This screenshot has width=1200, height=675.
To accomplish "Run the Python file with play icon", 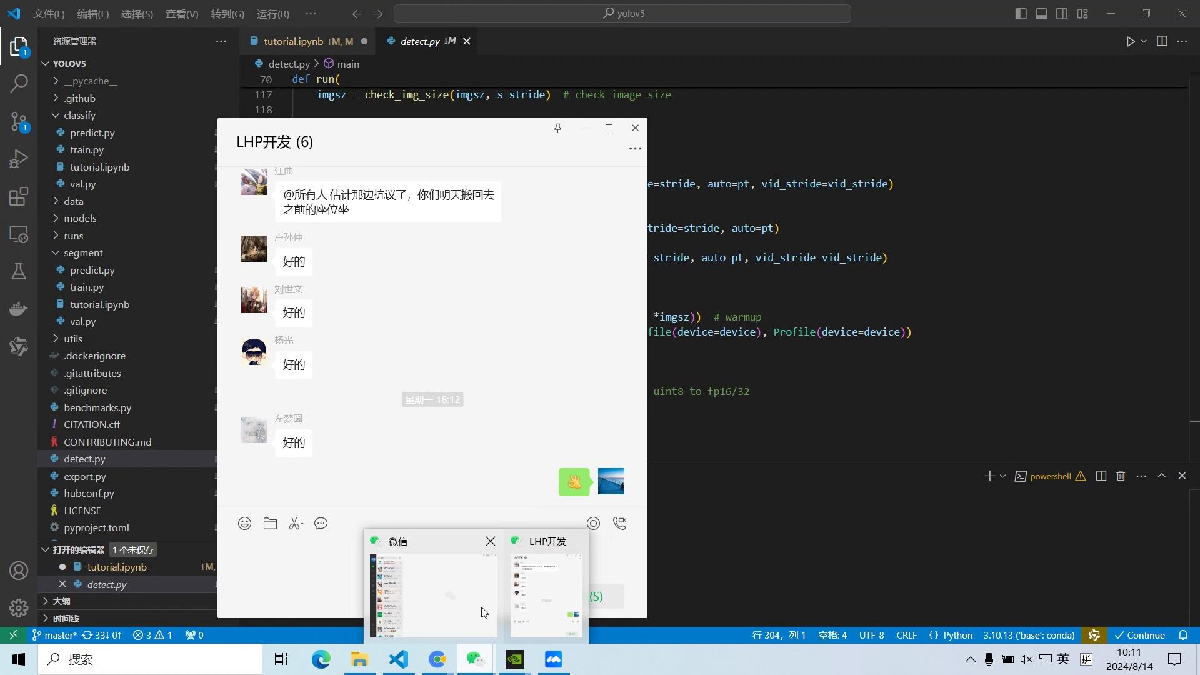I will click(1130, 41).
